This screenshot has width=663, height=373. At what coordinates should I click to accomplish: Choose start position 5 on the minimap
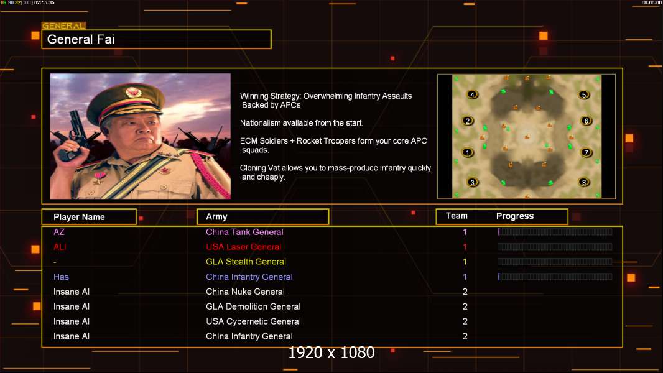[x=584, y=94]
